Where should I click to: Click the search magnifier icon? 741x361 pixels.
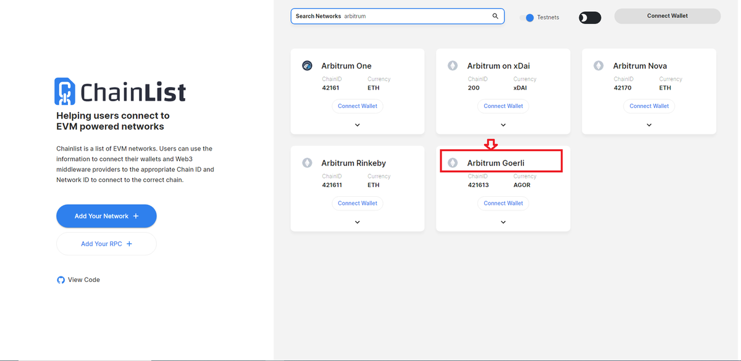(495, 16)
